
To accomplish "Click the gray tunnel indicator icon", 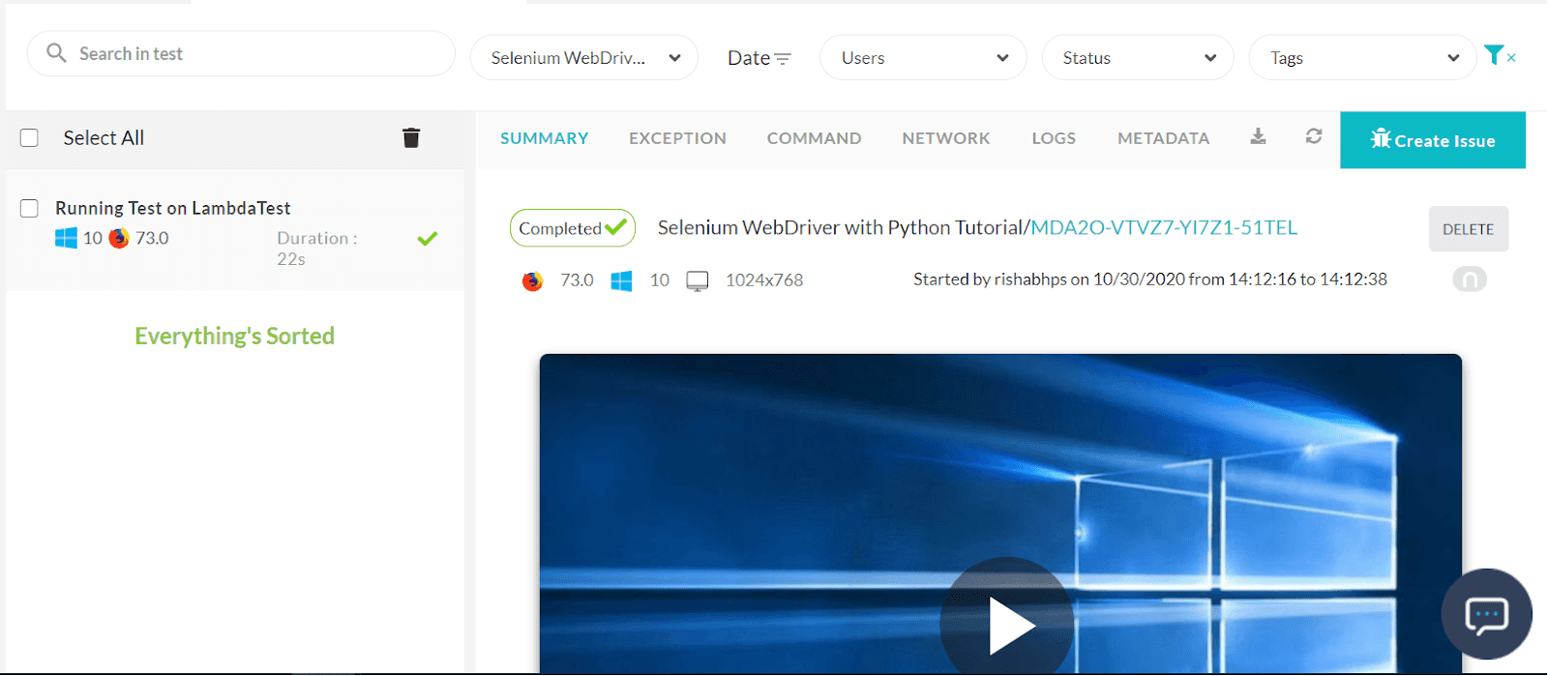I will tap(1470, 279).
